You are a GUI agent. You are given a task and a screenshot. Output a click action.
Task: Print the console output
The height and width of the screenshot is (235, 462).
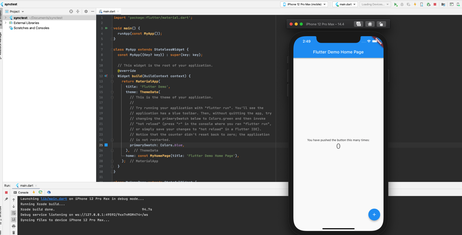(14, 226)
